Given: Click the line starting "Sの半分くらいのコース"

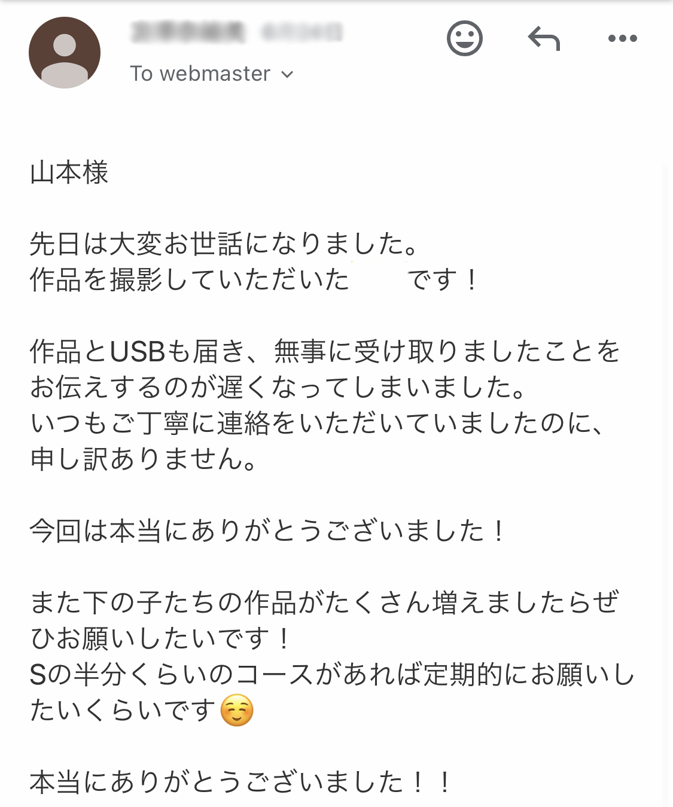Looking at the screenshot, I should click(x=332, y=675).
